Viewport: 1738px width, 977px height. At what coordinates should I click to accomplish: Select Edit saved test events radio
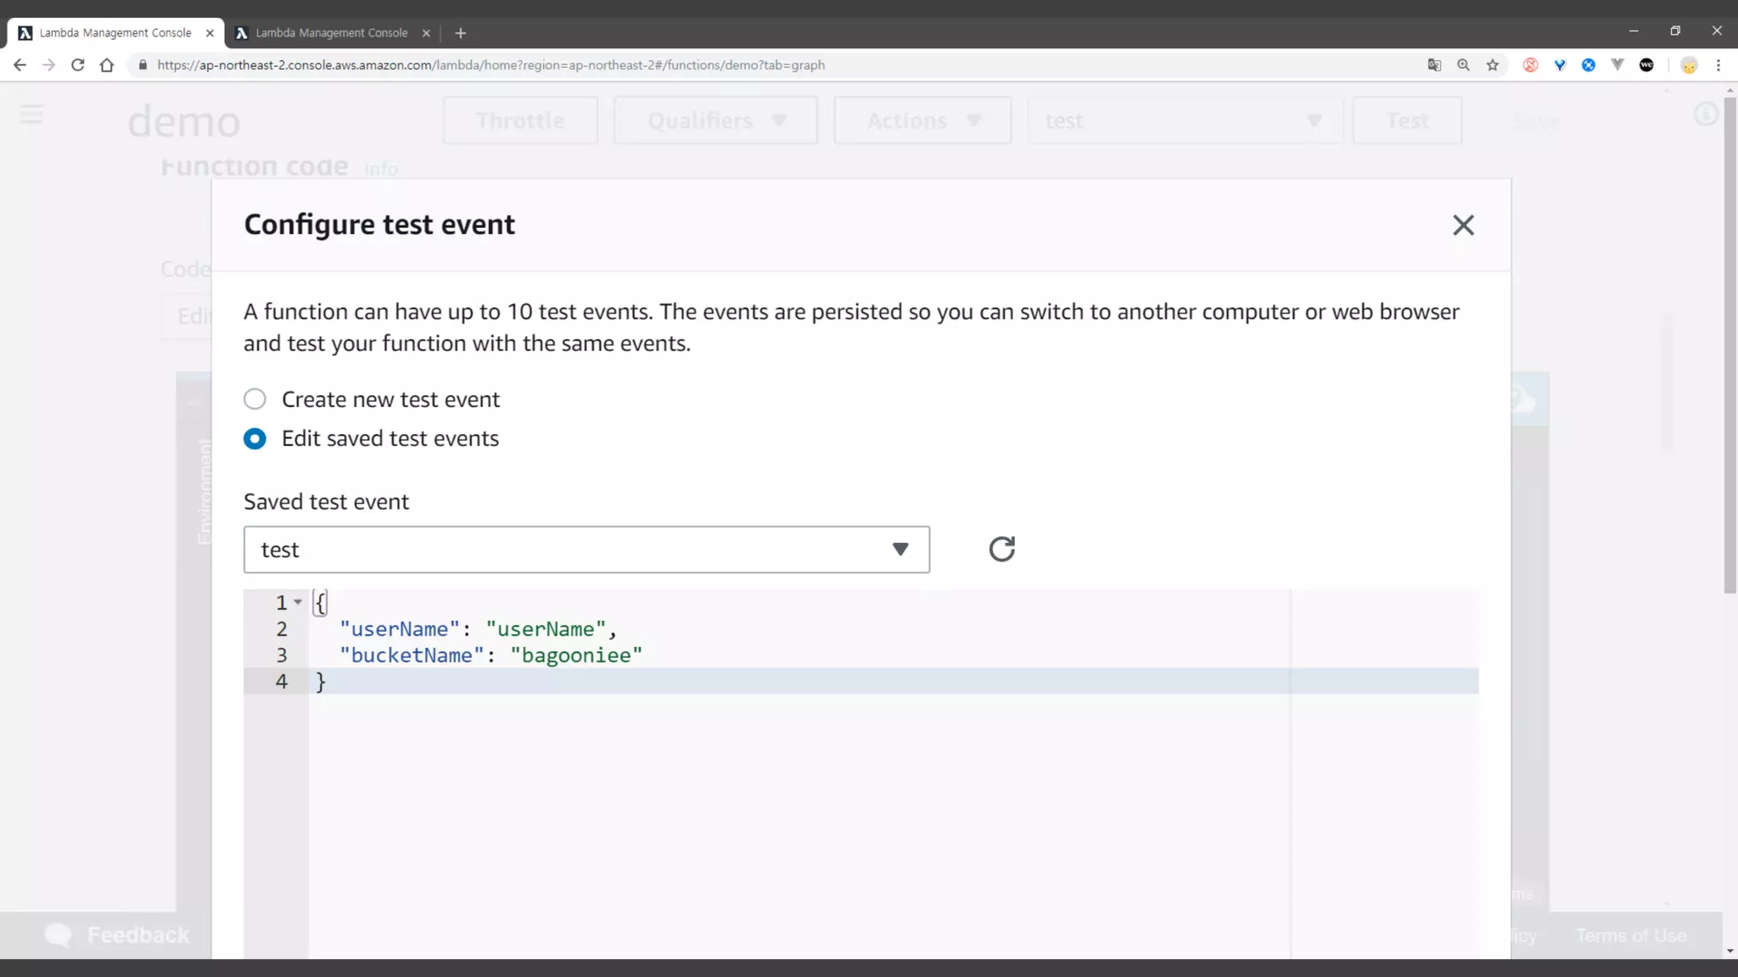pos(255,438)
